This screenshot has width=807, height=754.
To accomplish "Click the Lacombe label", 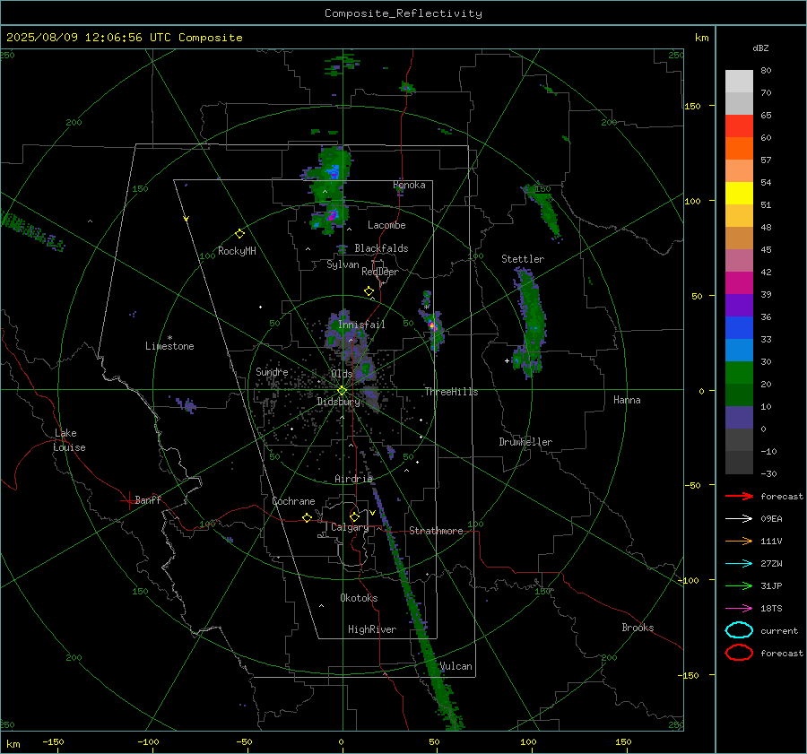I will 386,225.
